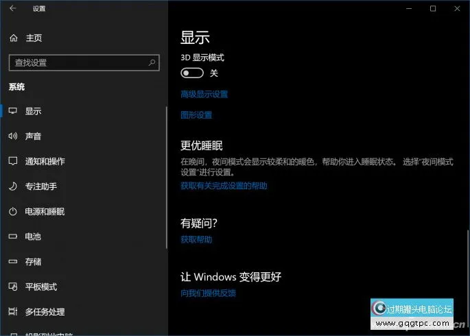Click the 声音 speaker icon

pyautogui.click(x=13, y=136)
